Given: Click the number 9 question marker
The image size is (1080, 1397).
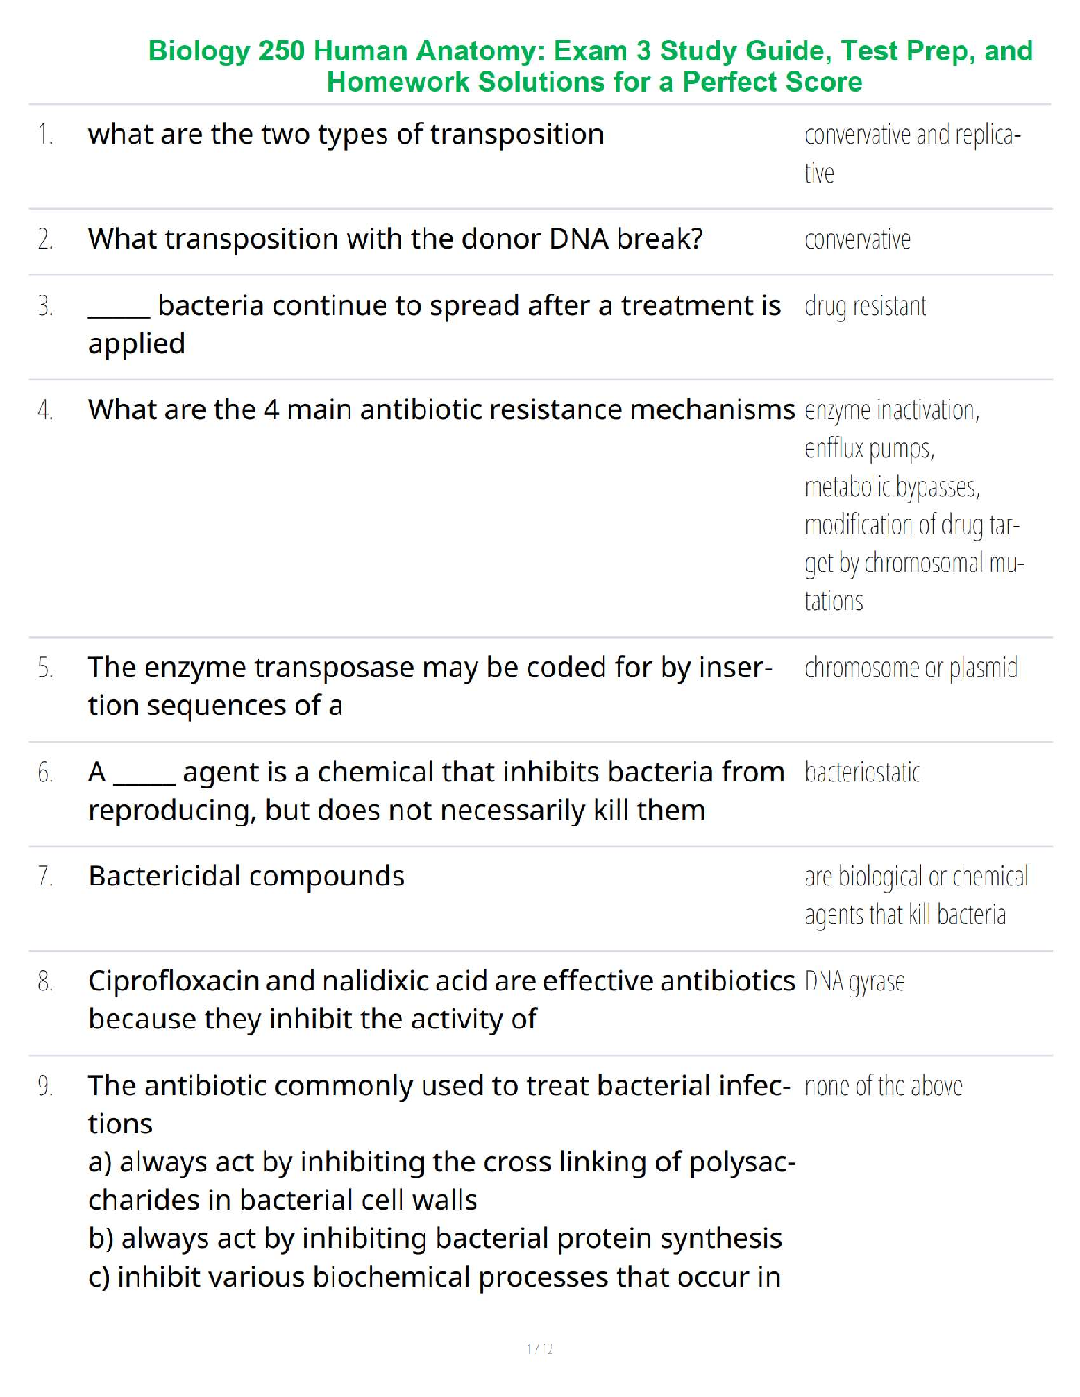Looking at the screenshot, I should (x=45, y=1087).
